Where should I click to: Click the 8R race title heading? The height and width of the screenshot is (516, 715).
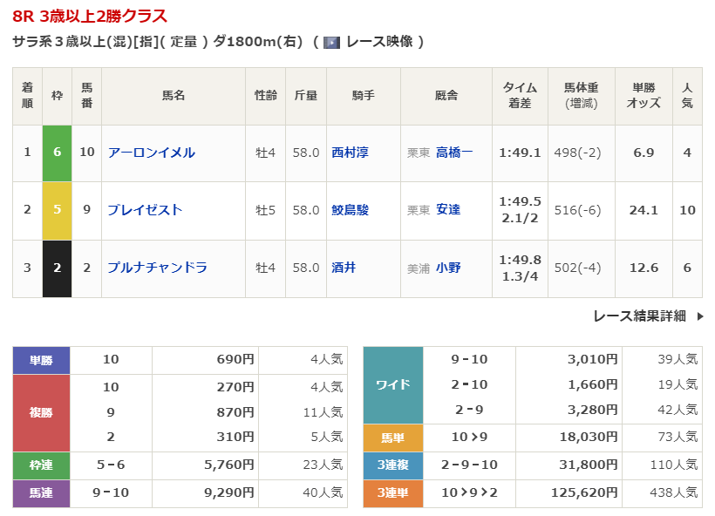pos(90,17)
